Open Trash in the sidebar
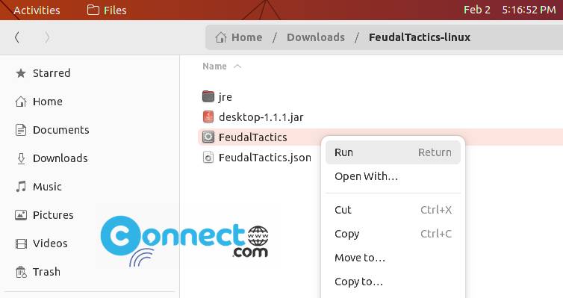The image size is (563, 298). tap(38, 272)
